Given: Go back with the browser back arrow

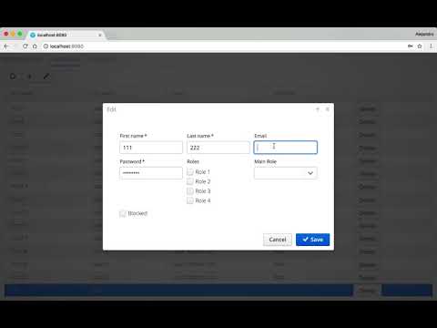Looking at the screenshot, I should [x=5, y=46].
